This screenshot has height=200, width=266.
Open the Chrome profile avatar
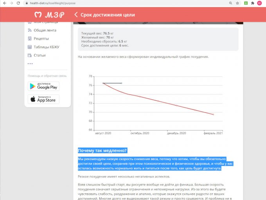pos(259,3)
